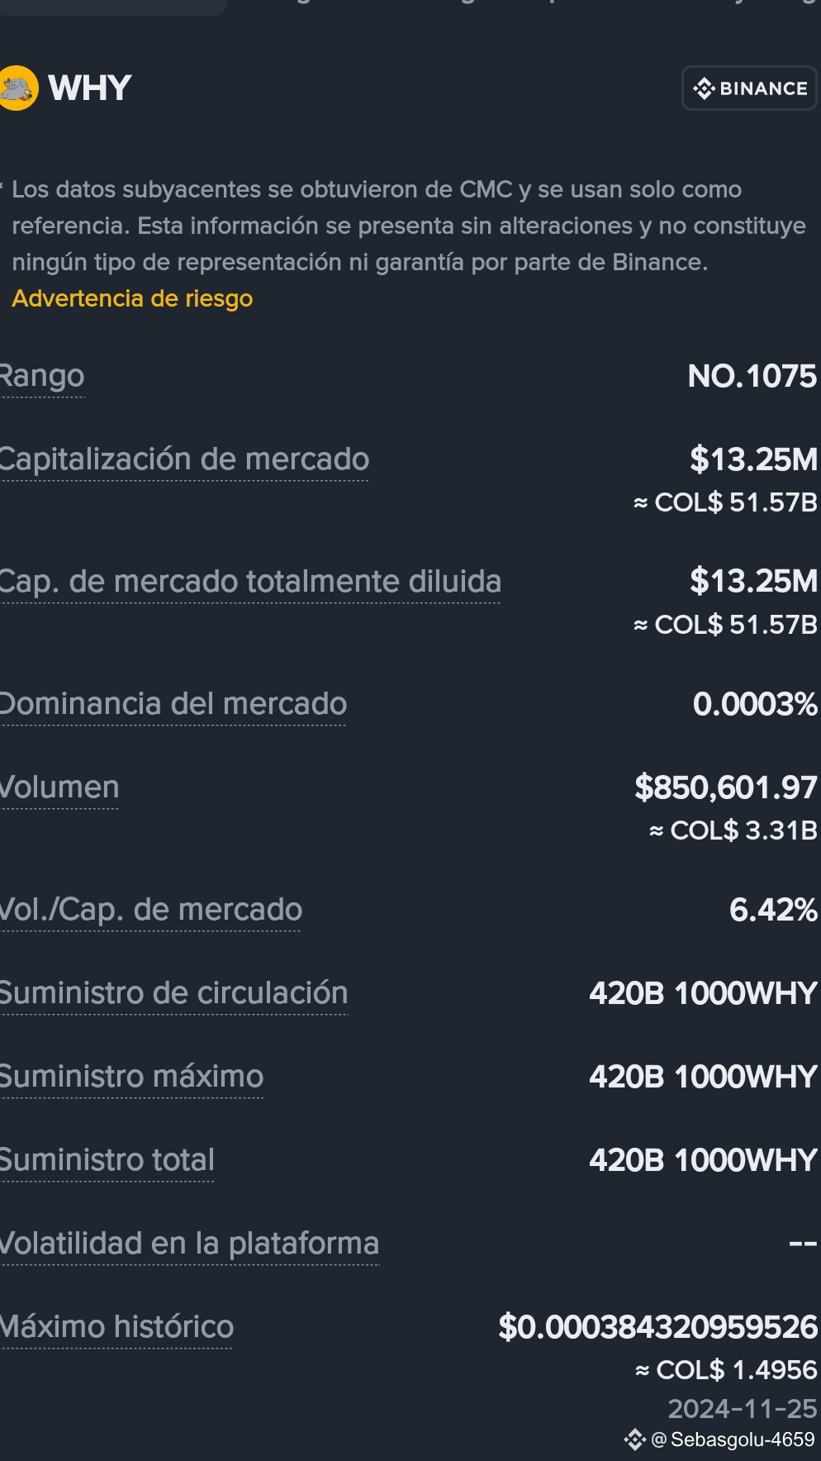Click the Vol./Cap. de mercado label
Viewport: 821px width, 1461px height.
click(x=151, y=910)
